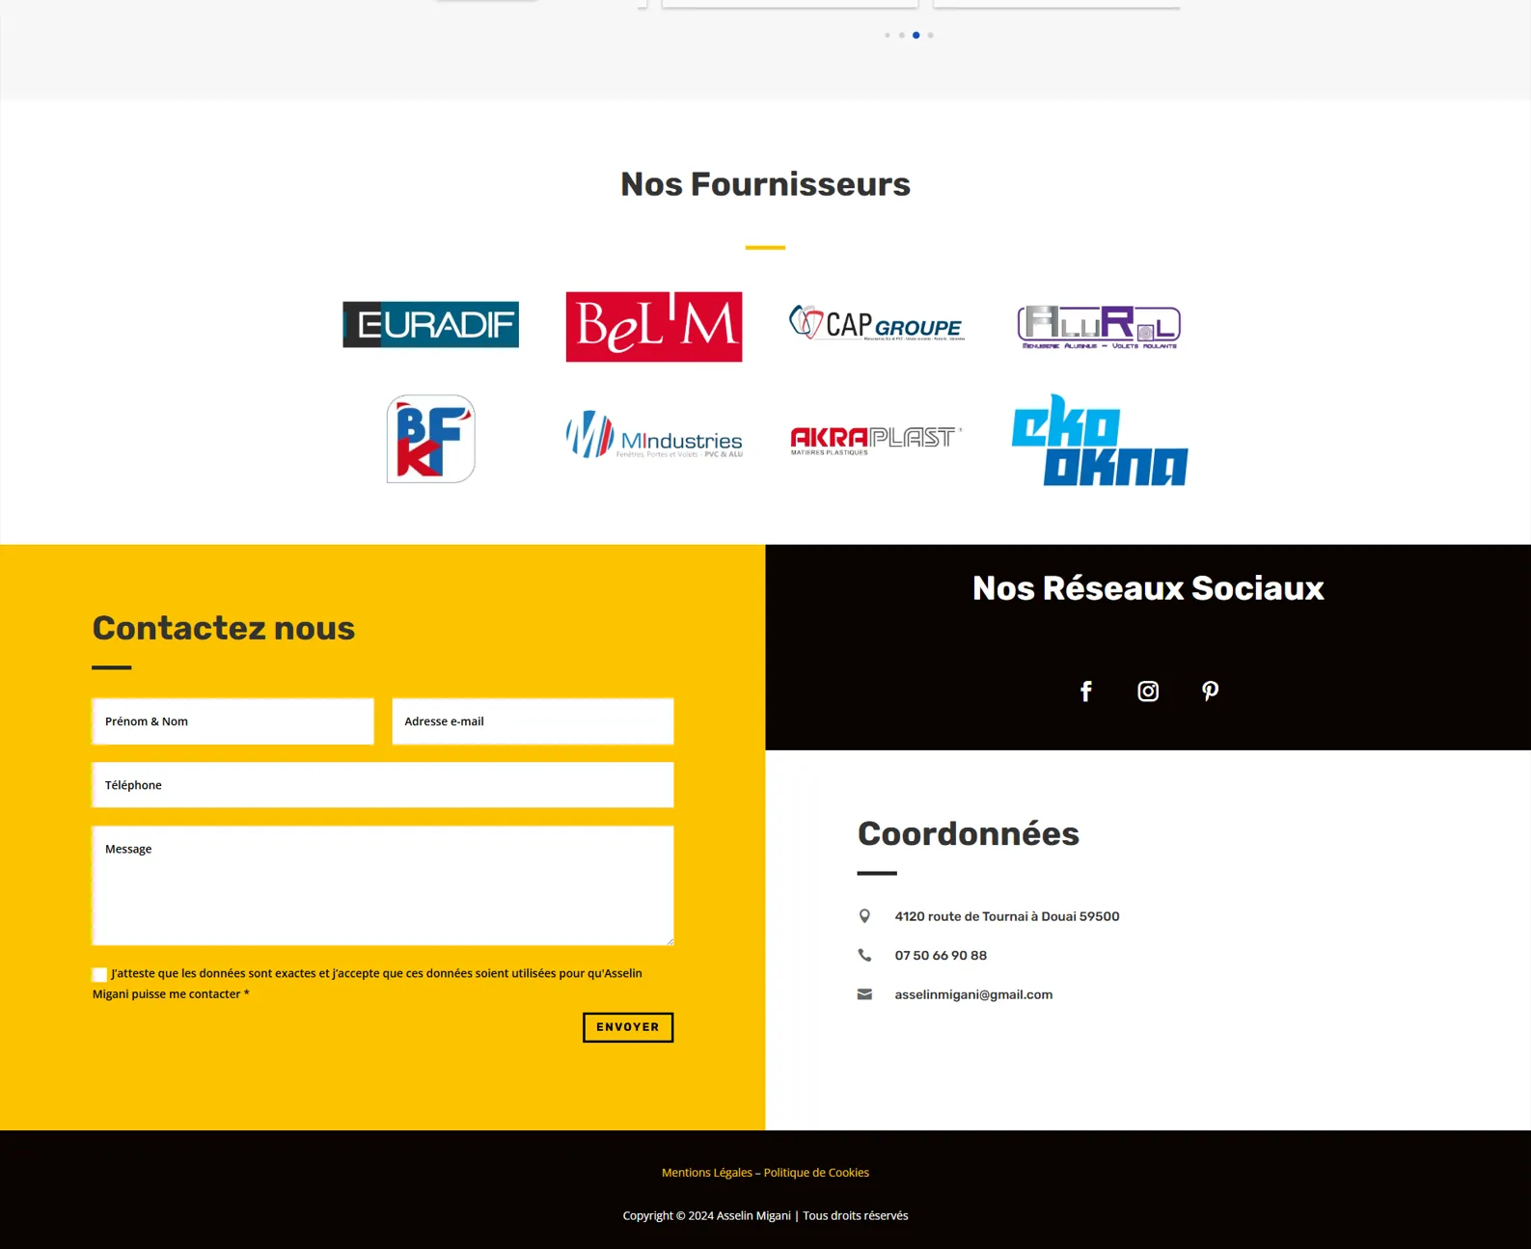
Task: Select the active third carousel dot
Action: tap(916, 36)
